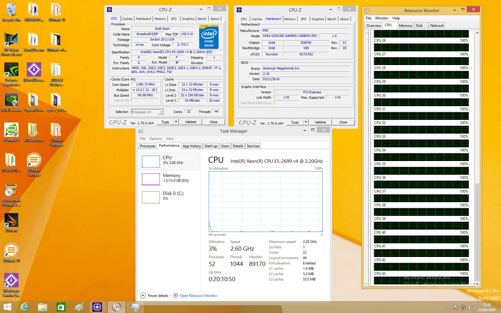Launch 3DMark 11 orange shortcut

[x=11, y=253]
